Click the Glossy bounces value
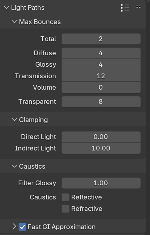 click(x=101, y=65)
